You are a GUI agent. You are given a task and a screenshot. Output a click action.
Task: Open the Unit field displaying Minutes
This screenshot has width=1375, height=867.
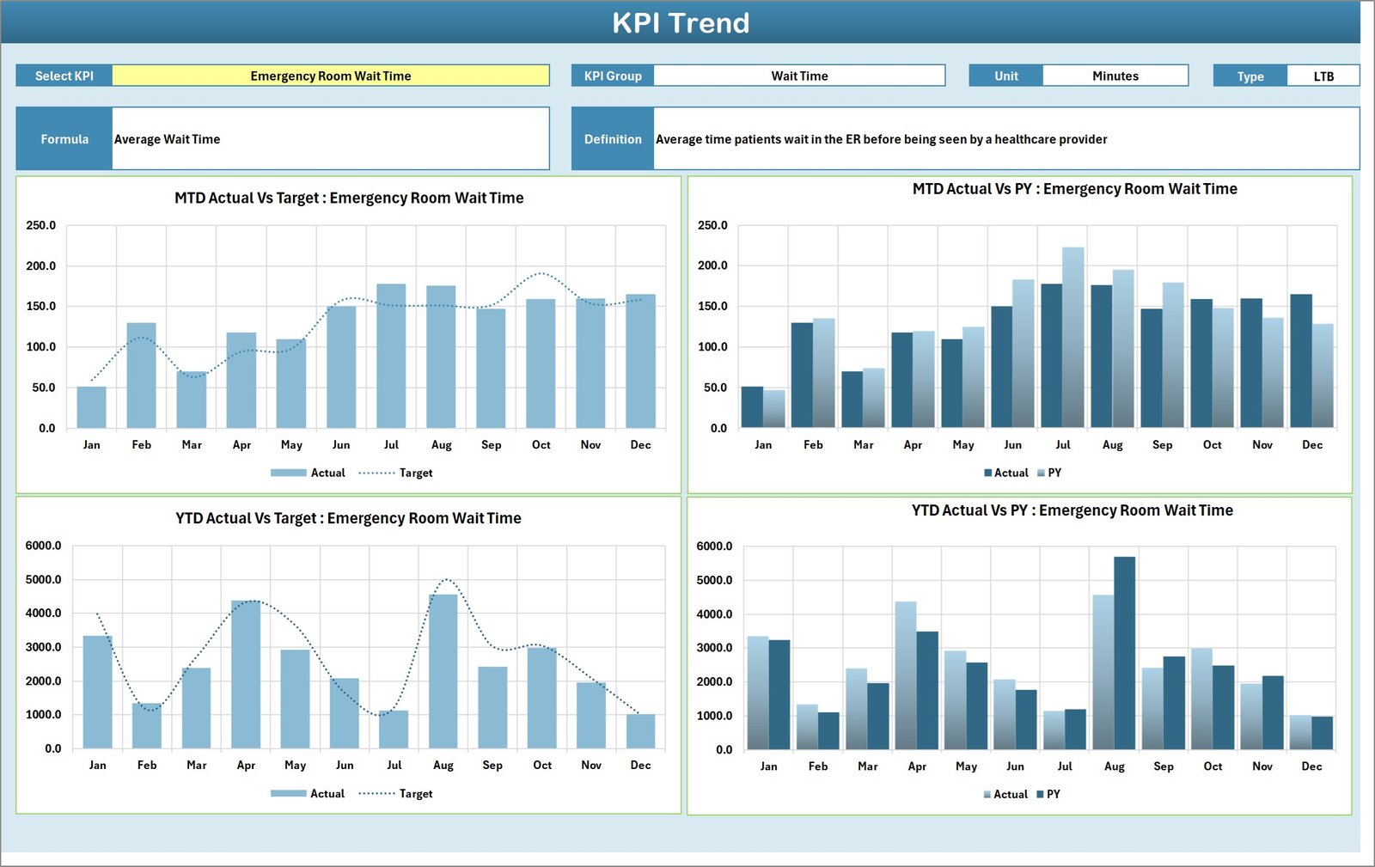coord(1115,76)
